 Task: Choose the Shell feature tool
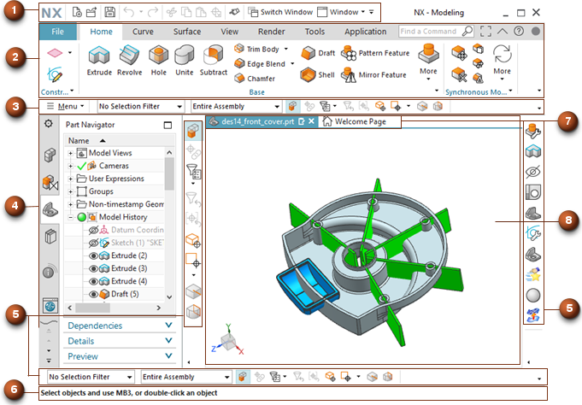pyautogui.click(x=308, y=75)
